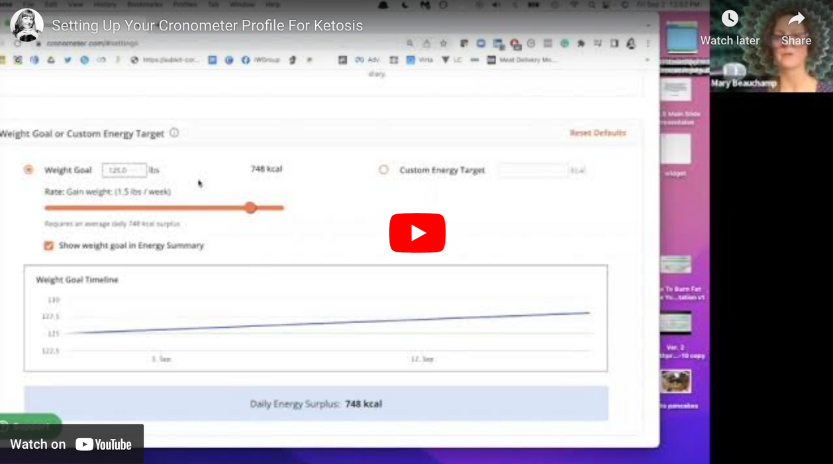Click the bookmark star in the address bar
Screen dimensions: 833x464
[444, 44]
